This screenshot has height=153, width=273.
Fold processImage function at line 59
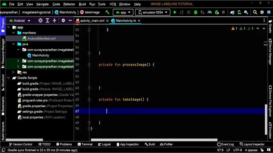click(x=89, y=65)
